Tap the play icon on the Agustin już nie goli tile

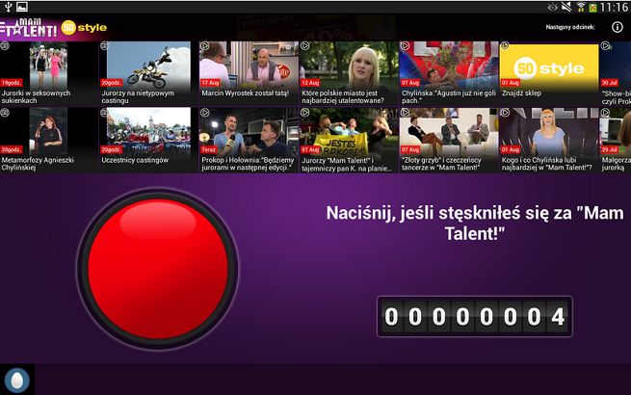pyautogui.click(x=405, y=46)
